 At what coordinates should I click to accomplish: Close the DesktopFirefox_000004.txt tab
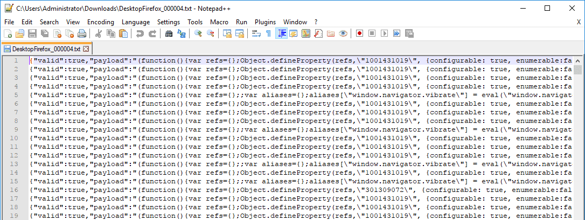click(85, 49)
